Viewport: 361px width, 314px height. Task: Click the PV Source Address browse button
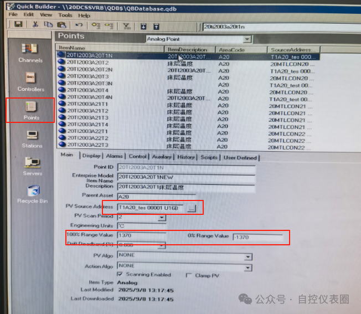click(x=192, y=208)
